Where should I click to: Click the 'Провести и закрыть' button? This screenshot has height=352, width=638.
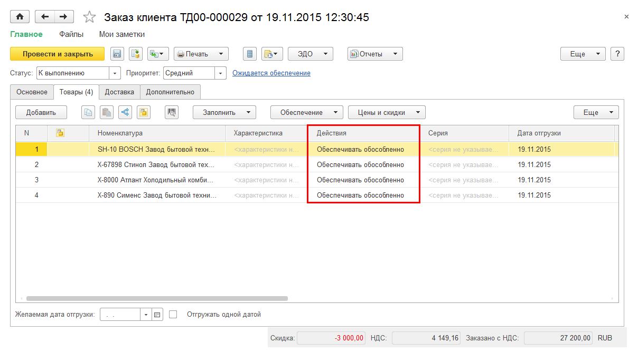[58, 54]
